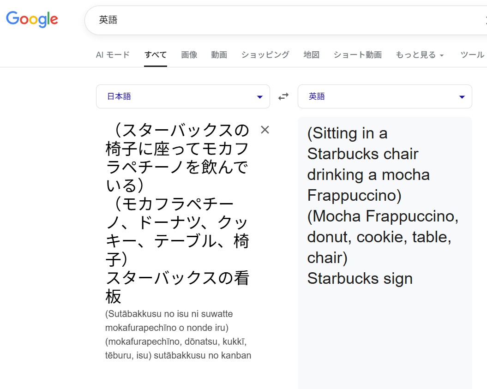Open the 日本語 source language dropdown

tap(183, 96)
